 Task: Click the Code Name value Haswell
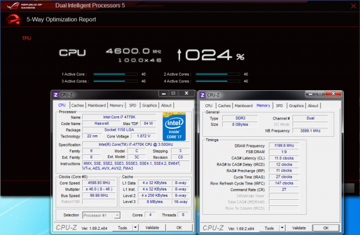coord(101,123)
